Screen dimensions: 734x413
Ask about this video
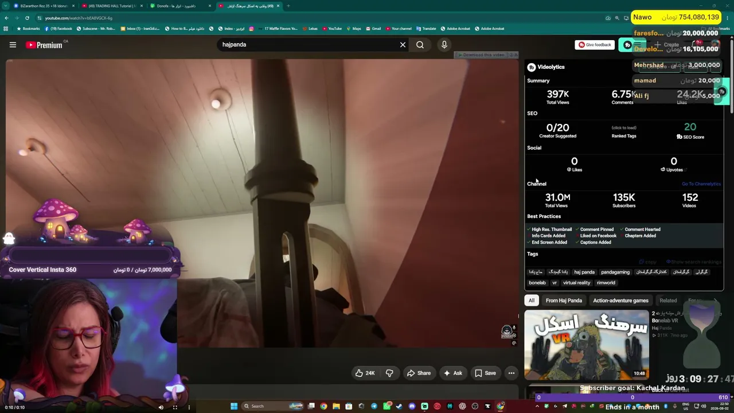click(452, 373)
